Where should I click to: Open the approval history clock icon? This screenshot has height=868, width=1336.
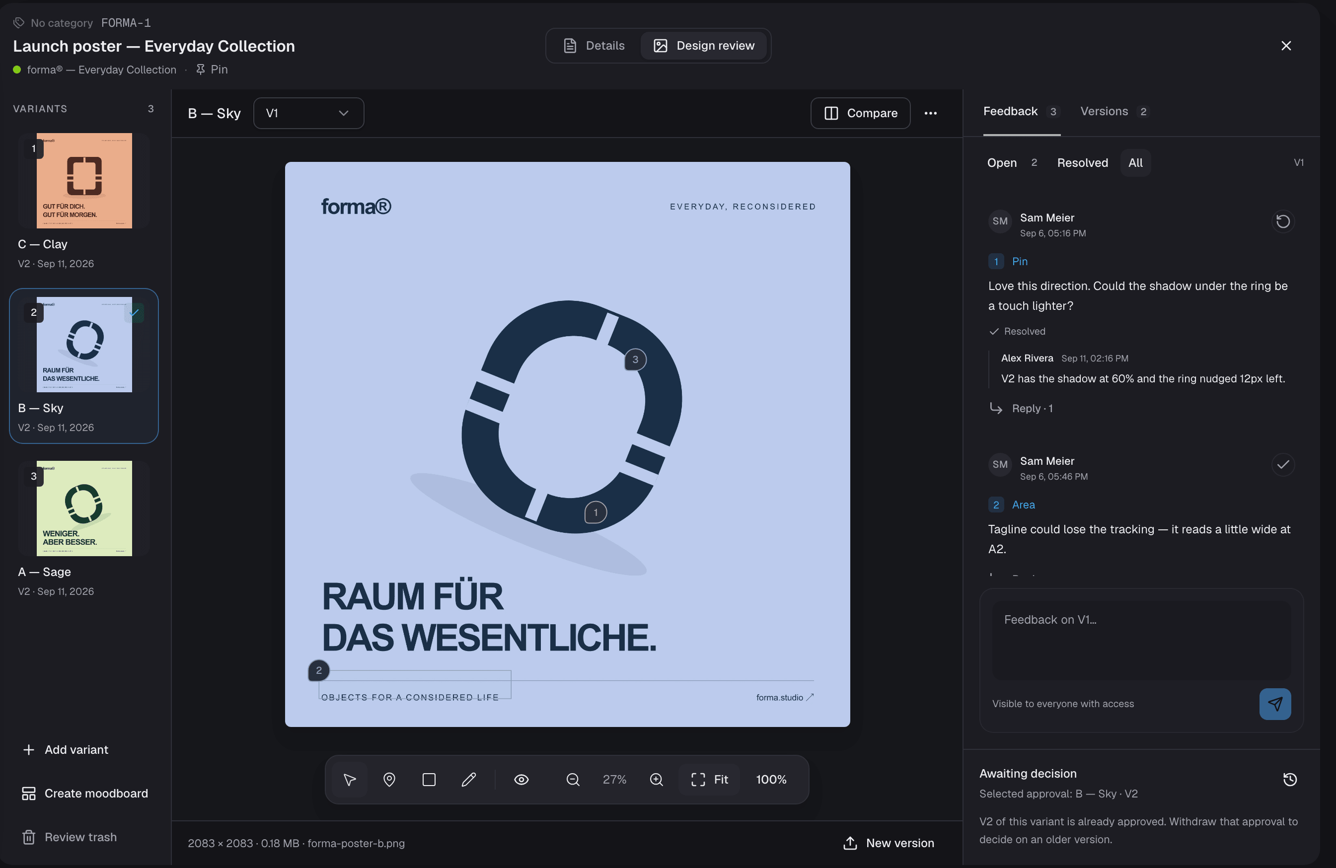coord(1290,779)
